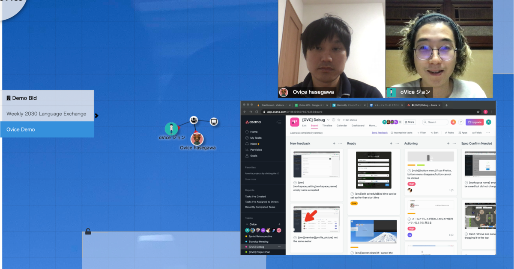Click the Share button
514x269 pixels.
[x=410, y=122]
